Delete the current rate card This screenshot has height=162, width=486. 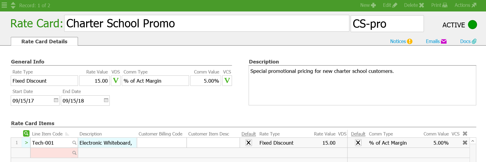coord(414,5)
